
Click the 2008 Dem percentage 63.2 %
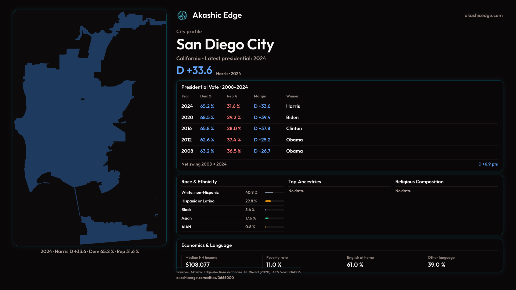(x=207, y=151)
